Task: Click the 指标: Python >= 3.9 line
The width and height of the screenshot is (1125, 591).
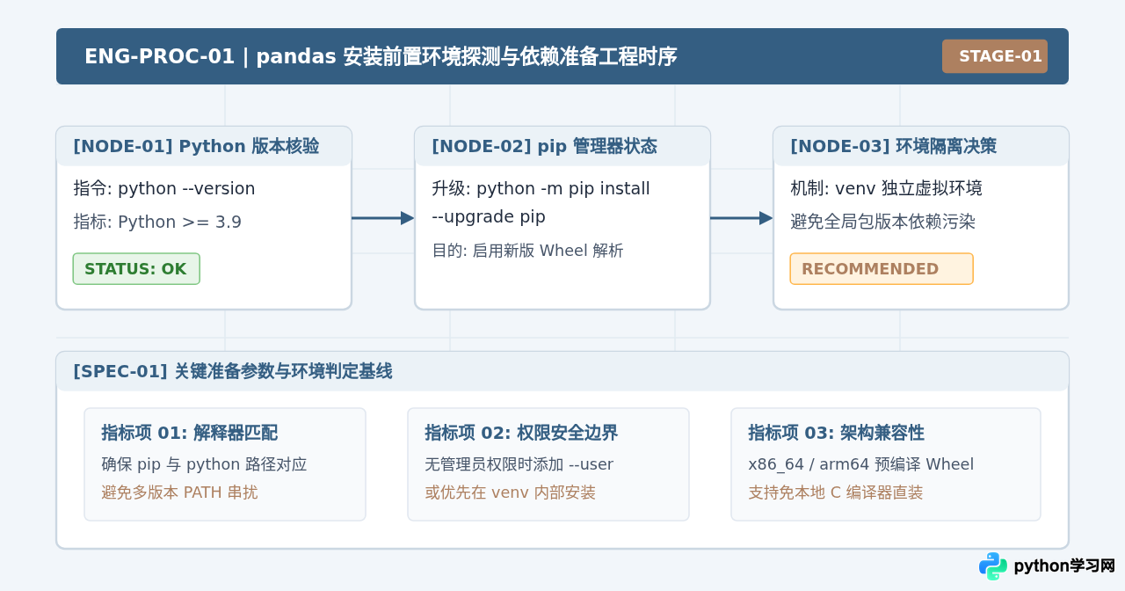Action: pos(157,222)
